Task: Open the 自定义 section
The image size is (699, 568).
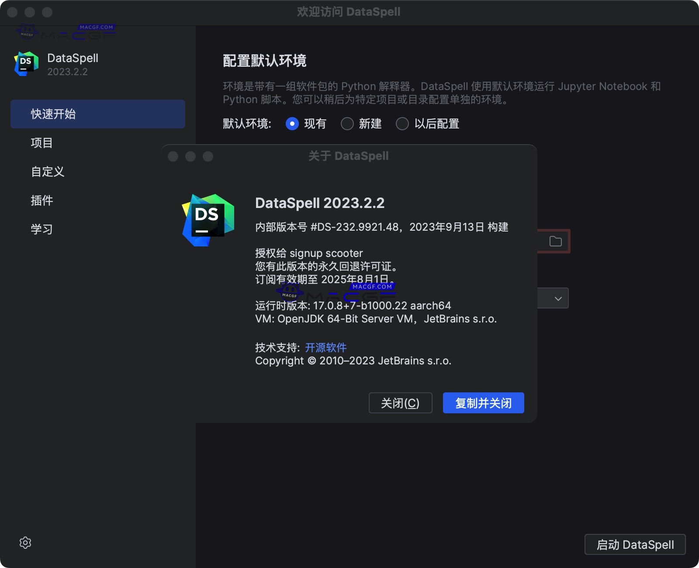Action: pos(47,172)
